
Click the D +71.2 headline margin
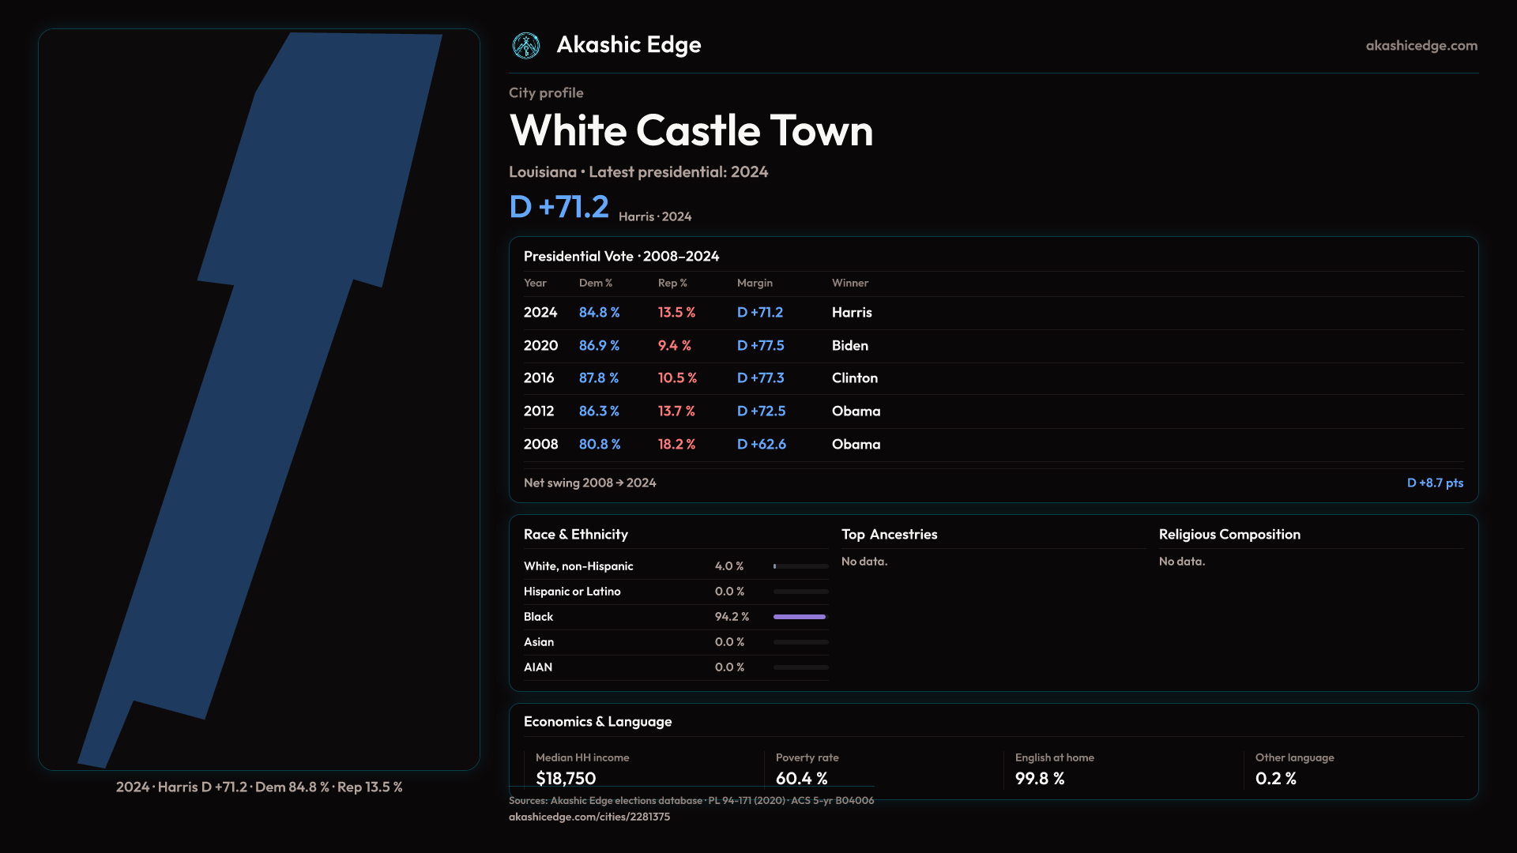coord(559,207)
